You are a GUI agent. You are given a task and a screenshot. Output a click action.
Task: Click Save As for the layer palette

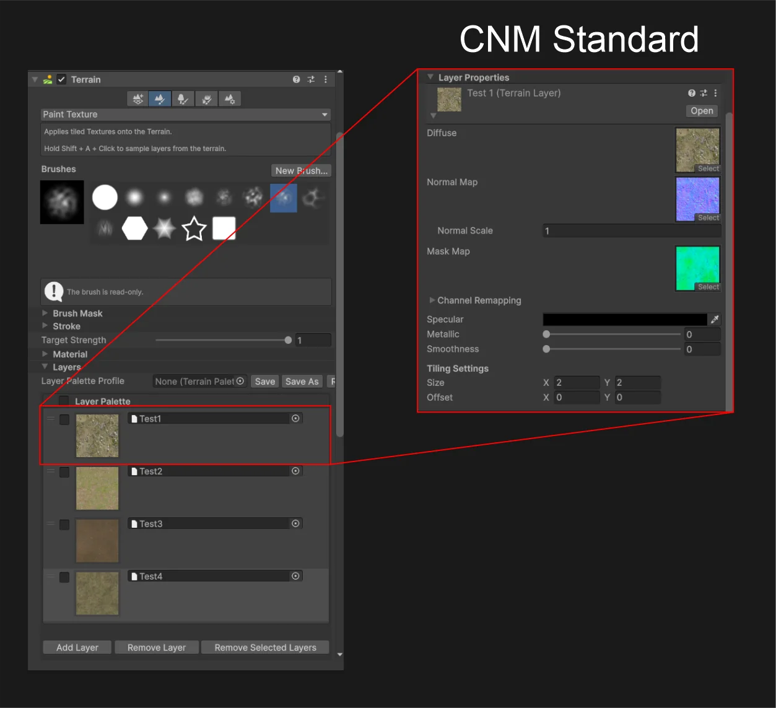pos(302,382)
